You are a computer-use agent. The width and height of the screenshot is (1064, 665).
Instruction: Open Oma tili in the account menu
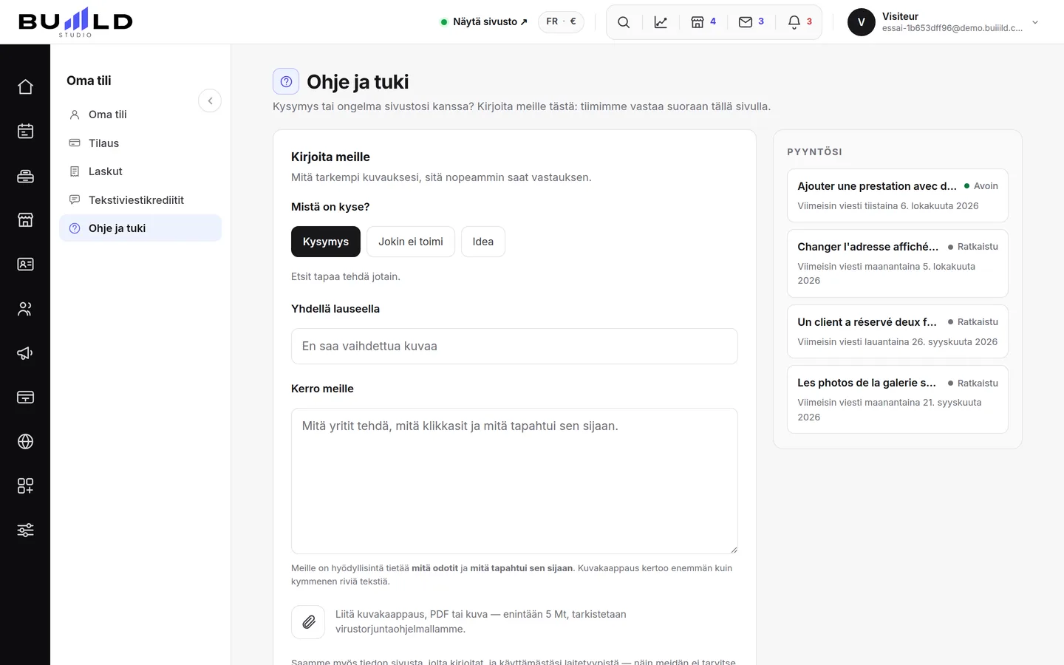[140, 115]
